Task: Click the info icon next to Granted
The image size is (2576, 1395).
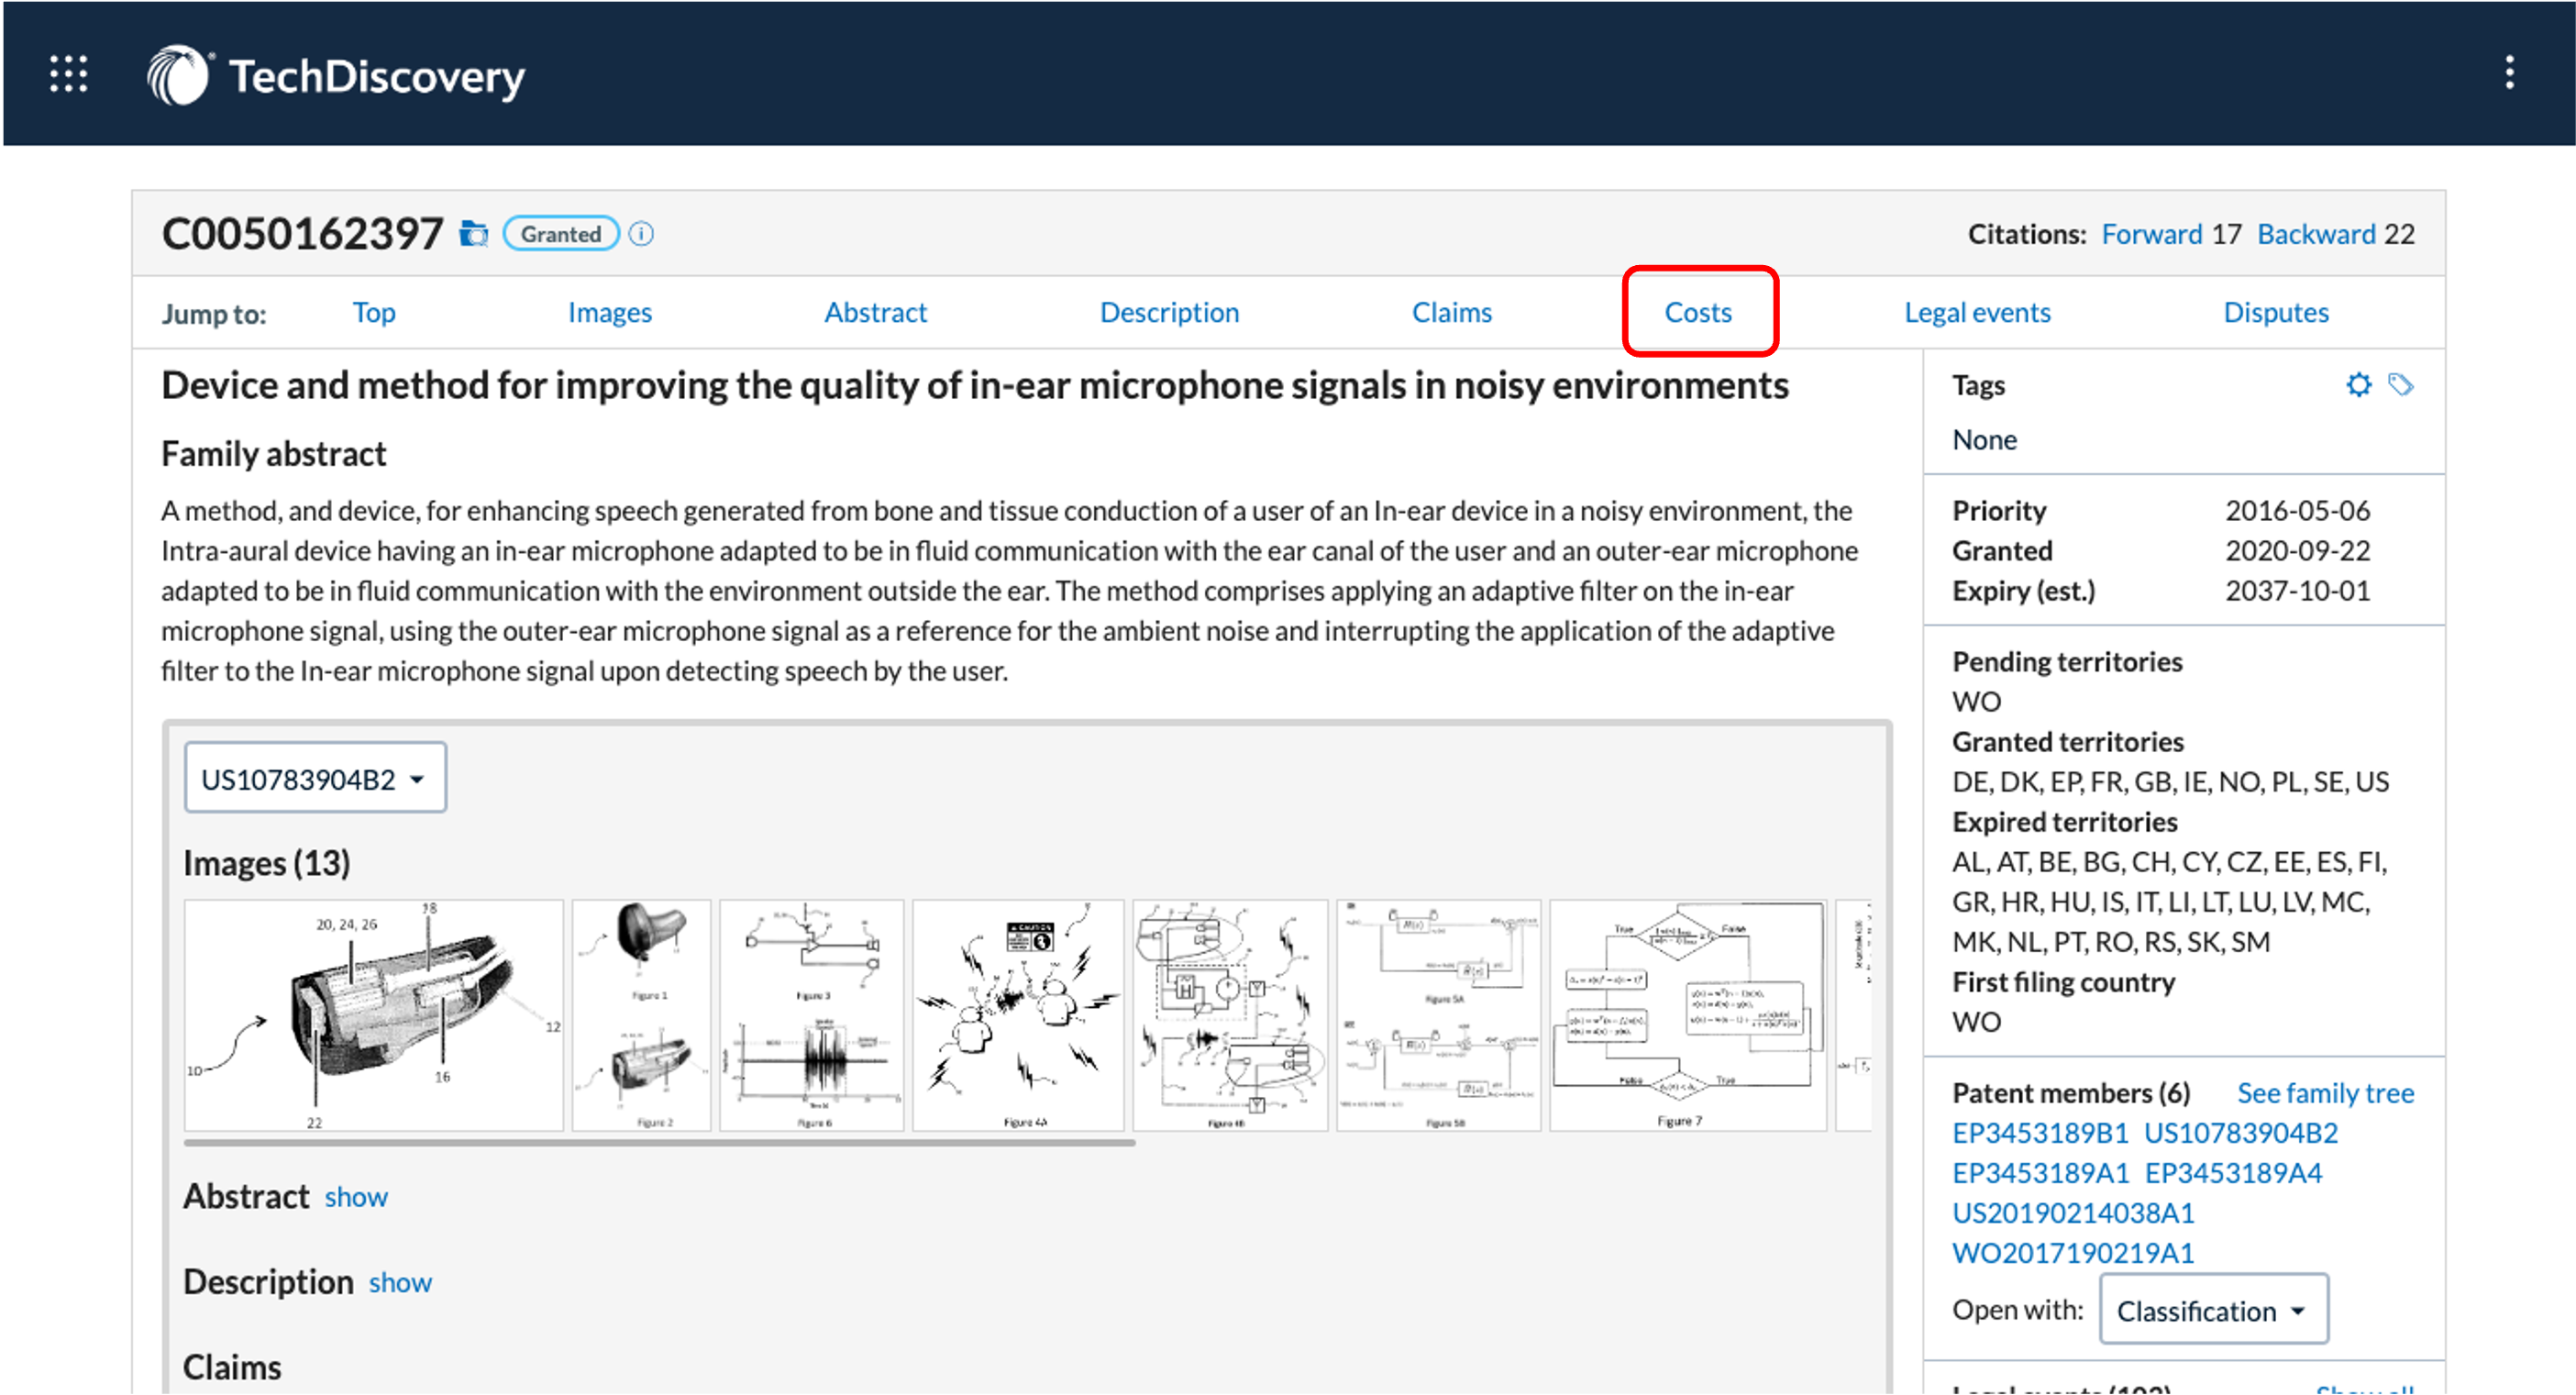Action: (x=642, y=234)
